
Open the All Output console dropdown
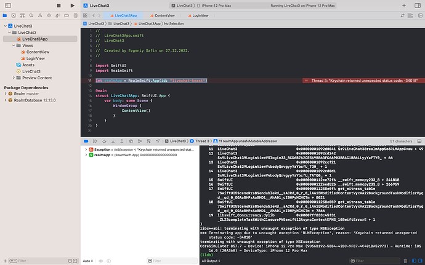point(212,261)
